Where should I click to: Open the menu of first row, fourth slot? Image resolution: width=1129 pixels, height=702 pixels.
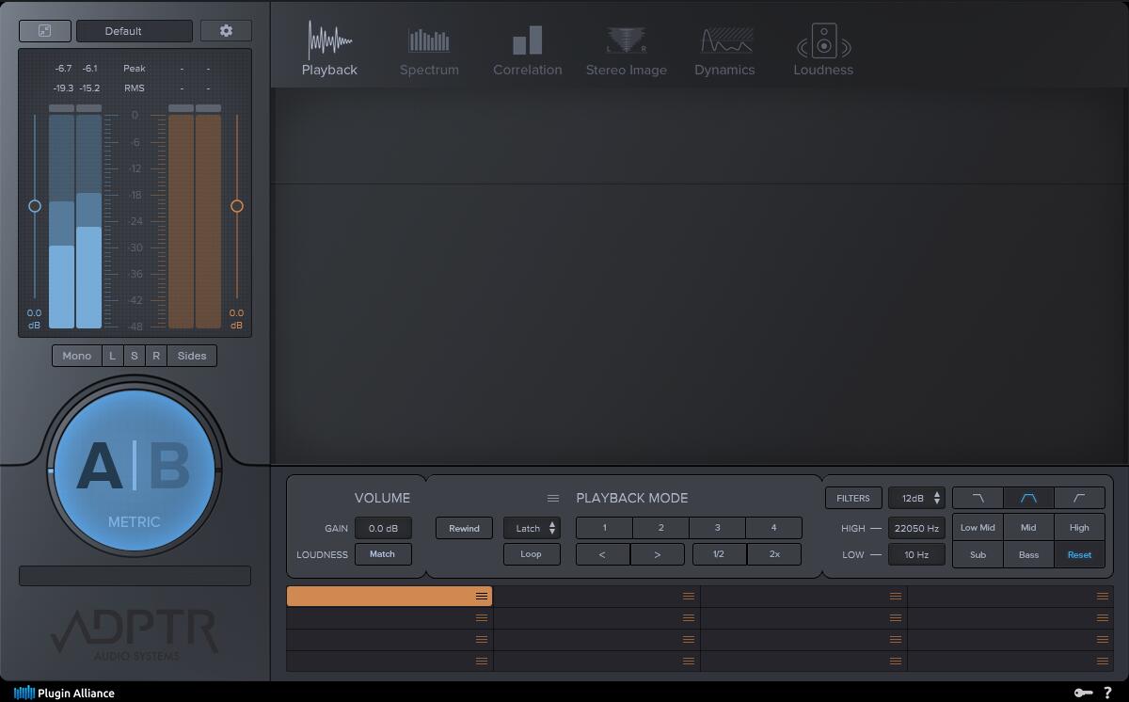pyautogui.click(x=1103, y=597)
